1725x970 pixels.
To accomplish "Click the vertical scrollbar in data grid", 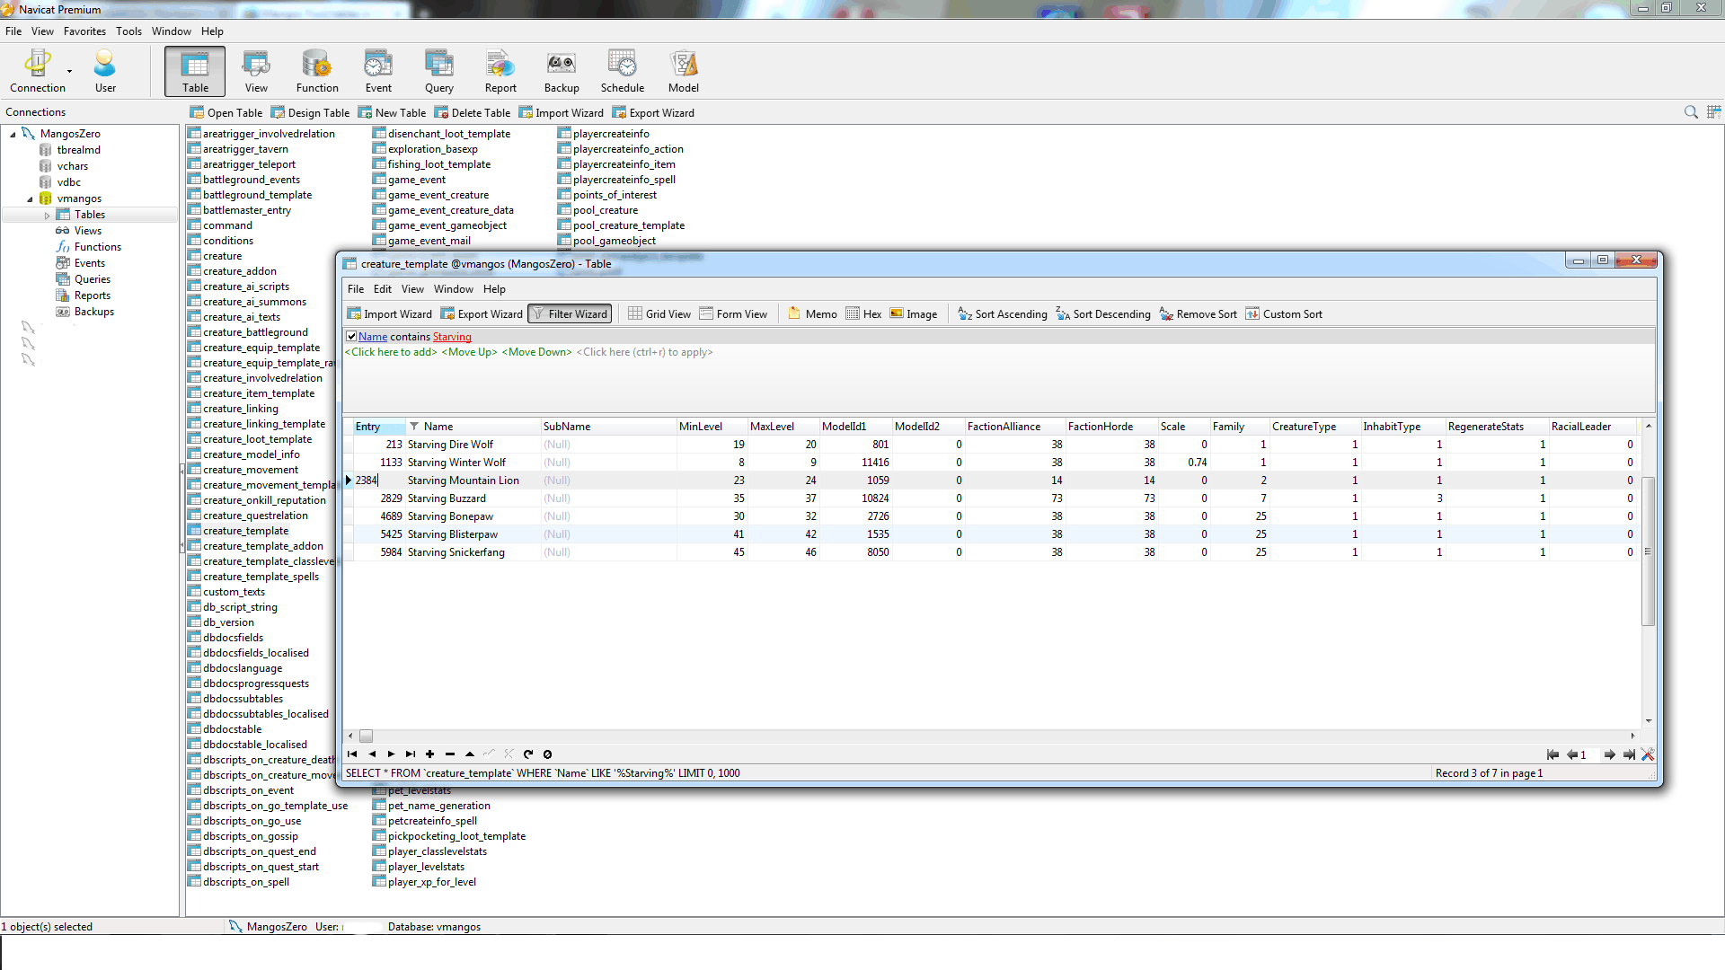I will (1648, 551).
